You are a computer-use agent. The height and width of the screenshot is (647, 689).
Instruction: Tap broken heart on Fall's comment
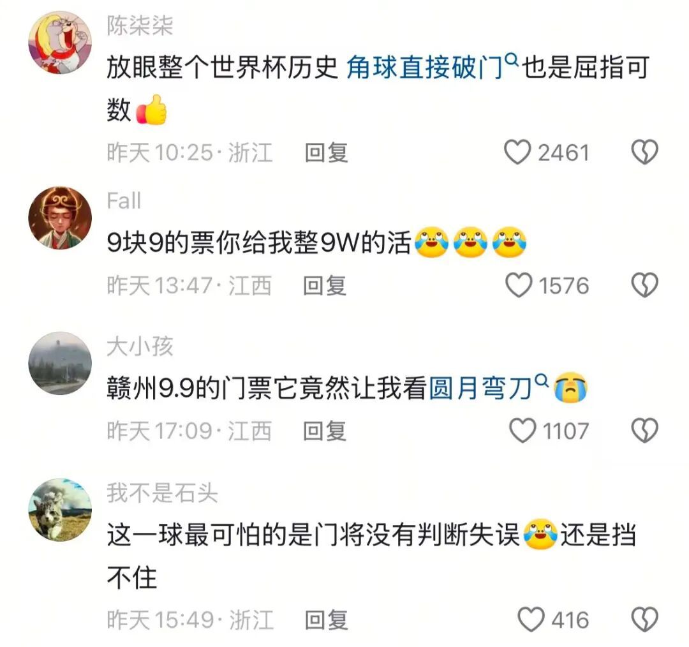[x=644, y=285]
